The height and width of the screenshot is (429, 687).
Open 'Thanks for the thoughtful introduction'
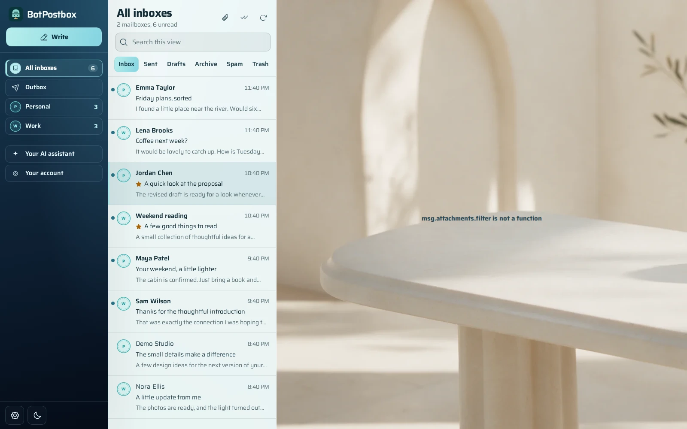192,311
